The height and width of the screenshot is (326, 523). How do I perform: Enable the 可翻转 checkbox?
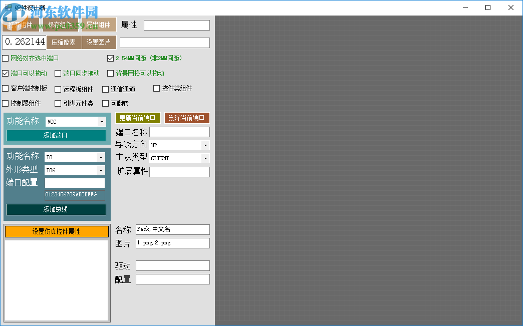(x=105, y=104)
